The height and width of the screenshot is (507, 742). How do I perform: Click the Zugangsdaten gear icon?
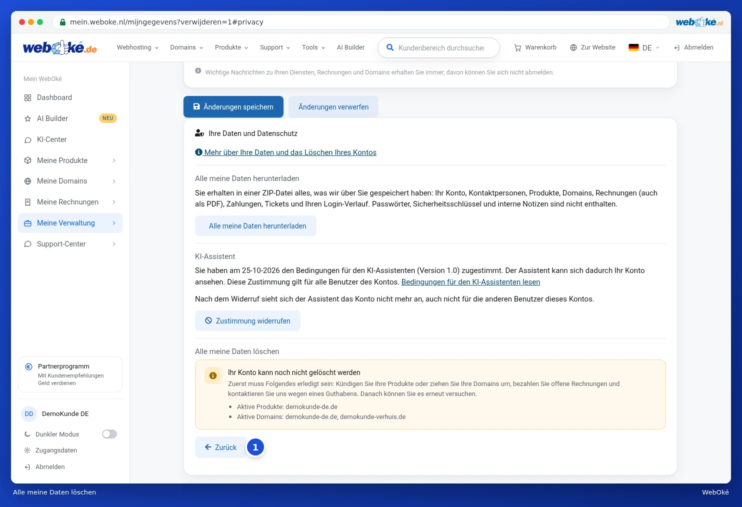pos(27,450)
